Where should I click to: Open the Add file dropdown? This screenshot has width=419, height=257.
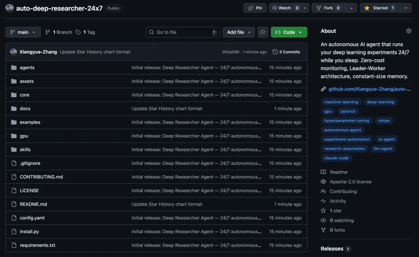click(x=239, y=32)
